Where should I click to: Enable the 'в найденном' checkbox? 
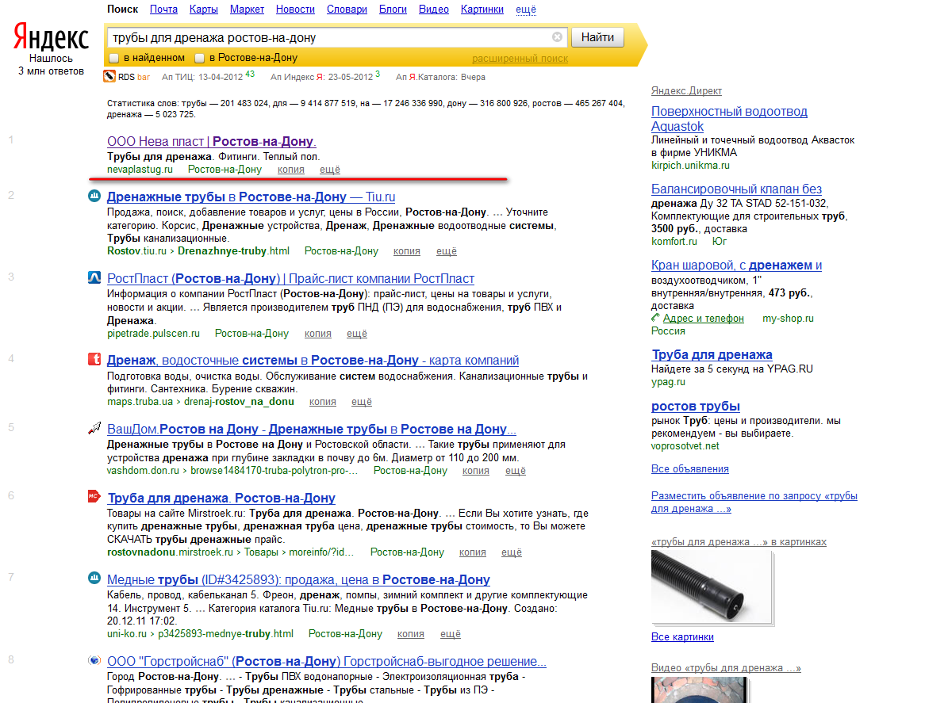[114, 58]
